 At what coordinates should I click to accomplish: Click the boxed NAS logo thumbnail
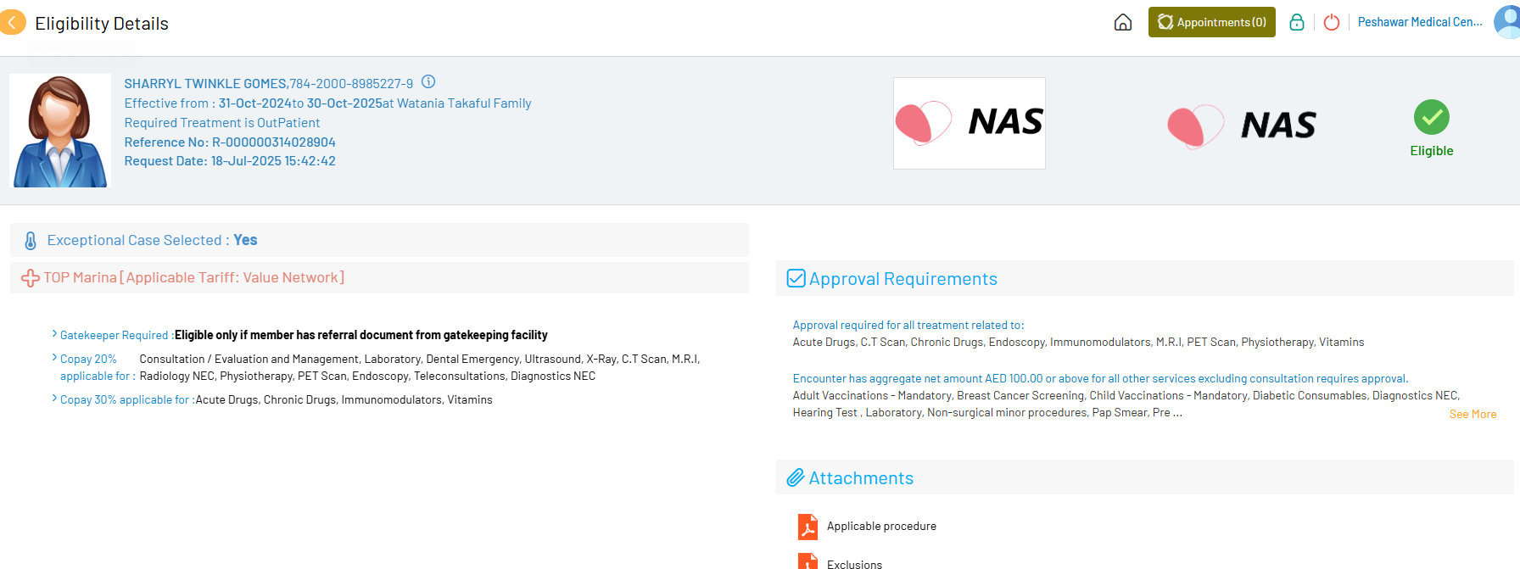click(x=969, y=124)
